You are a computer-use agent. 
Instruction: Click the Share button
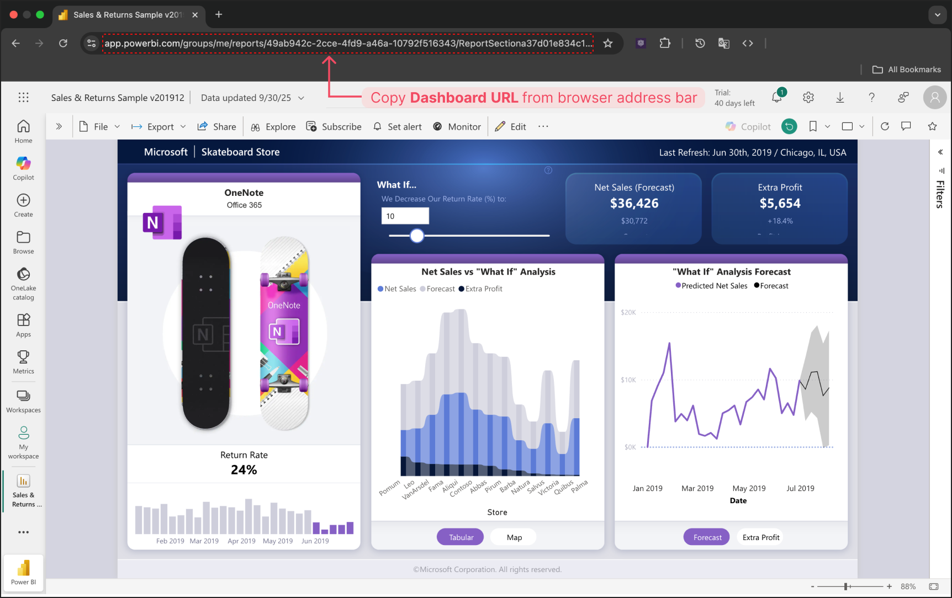(x=217, y=127)
